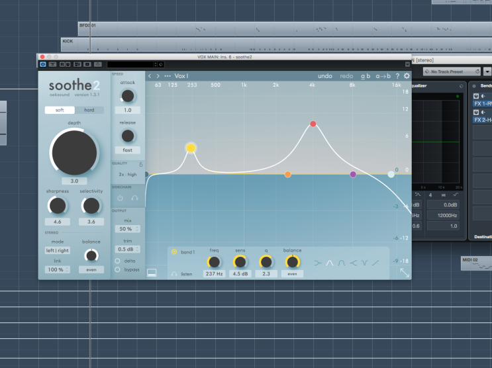The width and height of the screenshot is (492, 368).
Task: Select the notch band shape icon
Action: 364,263
